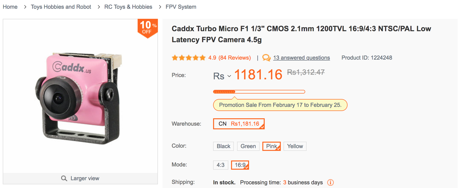Select the Green color option

click(x=248, y=146)
